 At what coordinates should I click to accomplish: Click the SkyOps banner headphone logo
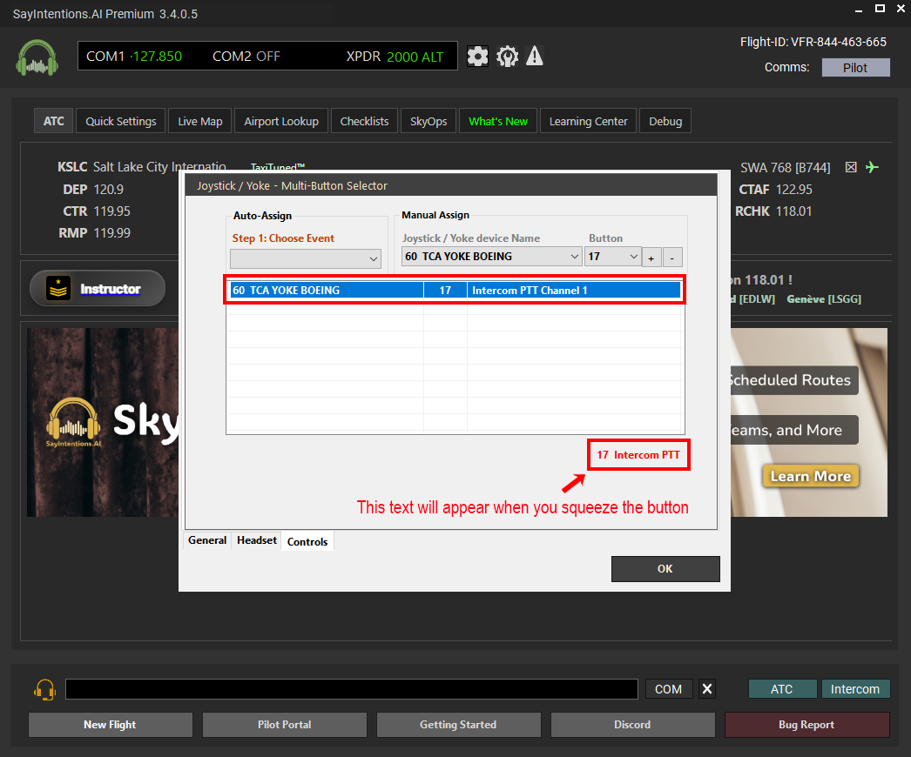[73, 421]
